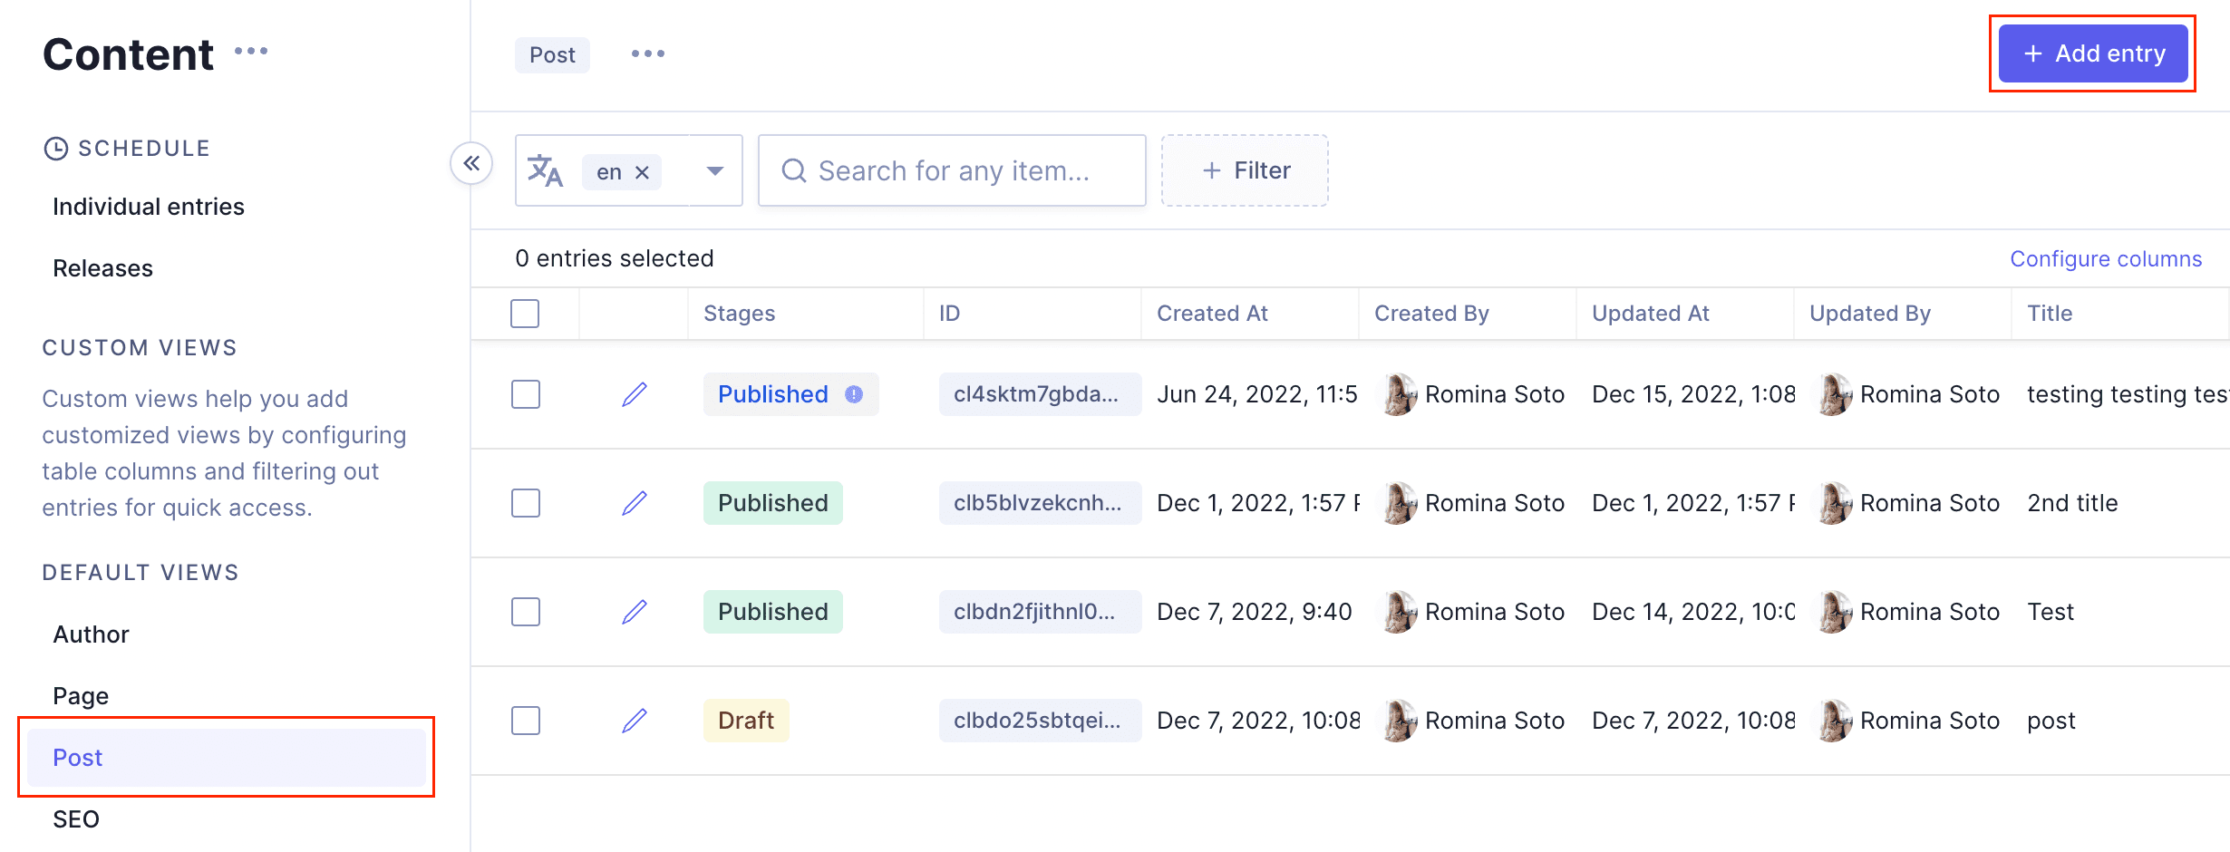Collapse the sidebar using the double-chevron icon

click(x=471, y=163)
